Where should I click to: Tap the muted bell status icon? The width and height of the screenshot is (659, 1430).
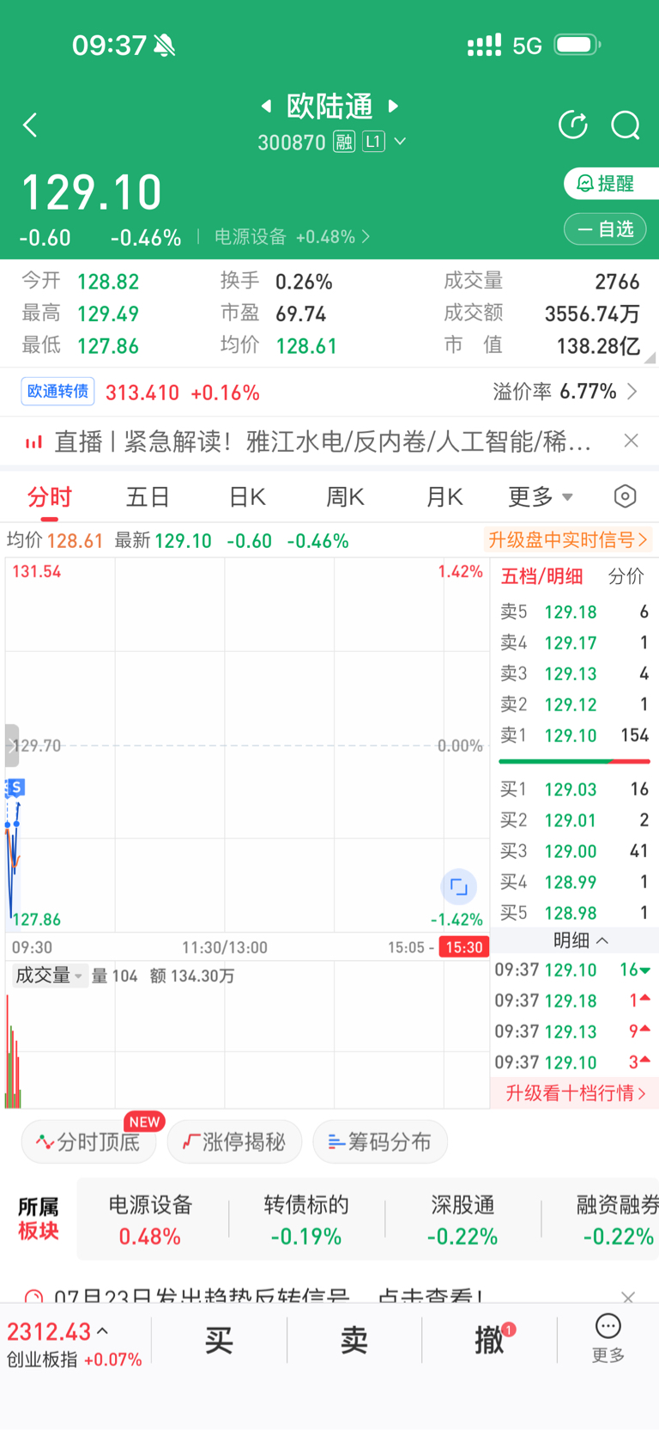(x=165, y=46)
